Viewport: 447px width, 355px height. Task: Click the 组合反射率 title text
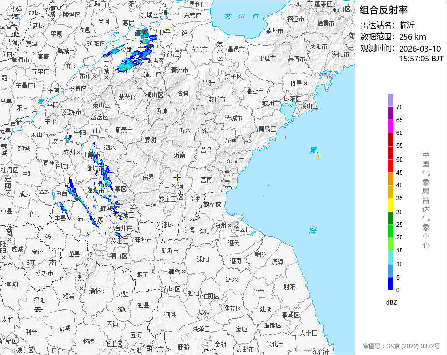tap(384, 10)
